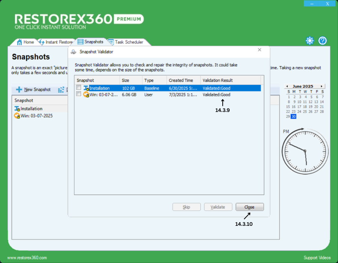Switch to the Instant Restore tab
Viewport: 338px width, 263px height.
pos(56,42)
